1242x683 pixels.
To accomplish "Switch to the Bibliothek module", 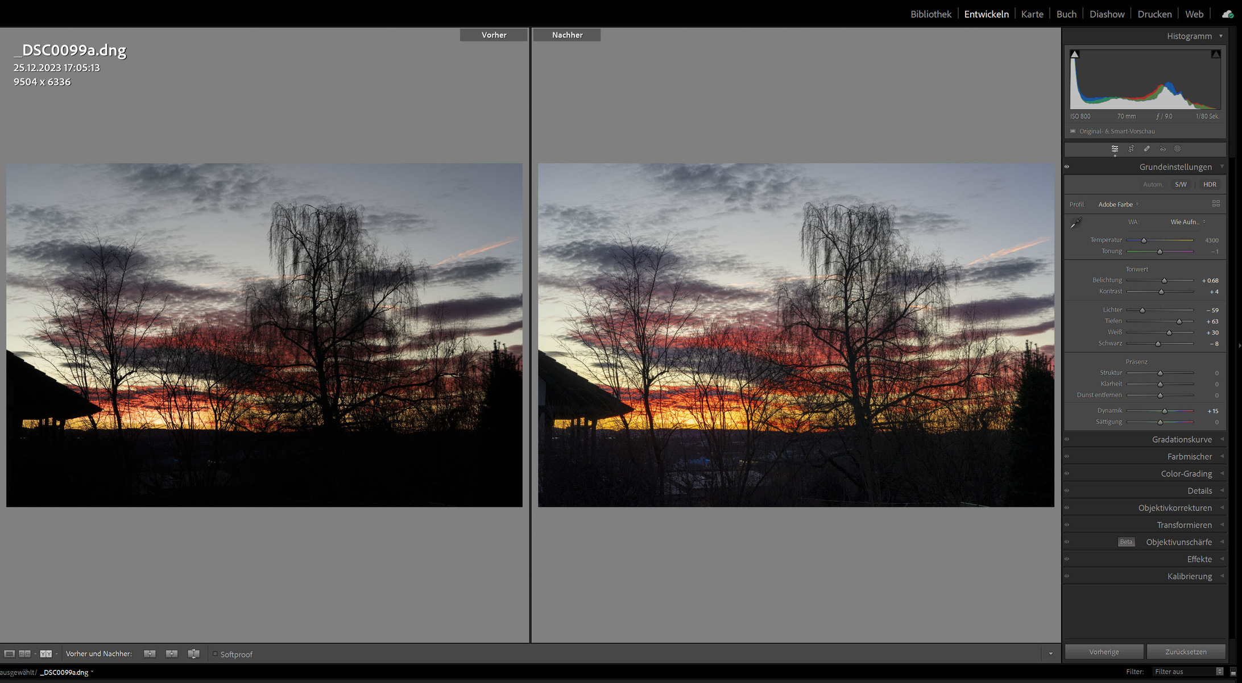I will point(930,14).
